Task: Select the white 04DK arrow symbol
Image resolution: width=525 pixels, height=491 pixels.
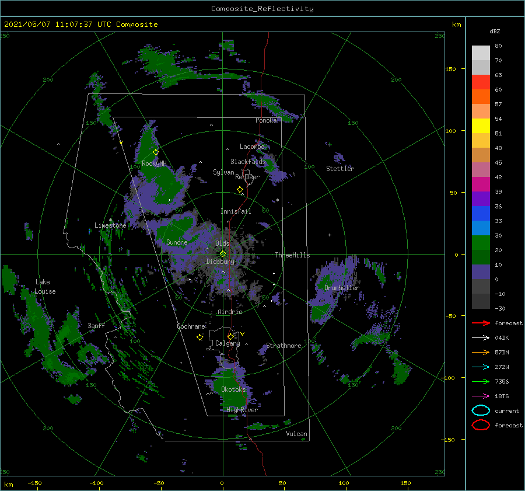Action: click(481, 337)
